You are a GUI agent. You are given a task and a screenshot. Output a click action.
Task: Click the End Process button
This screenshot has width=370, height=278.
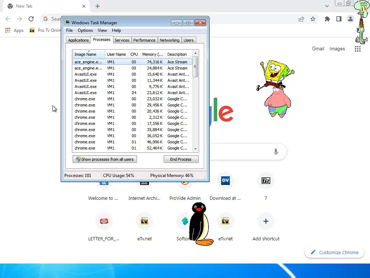pos(181,159)
